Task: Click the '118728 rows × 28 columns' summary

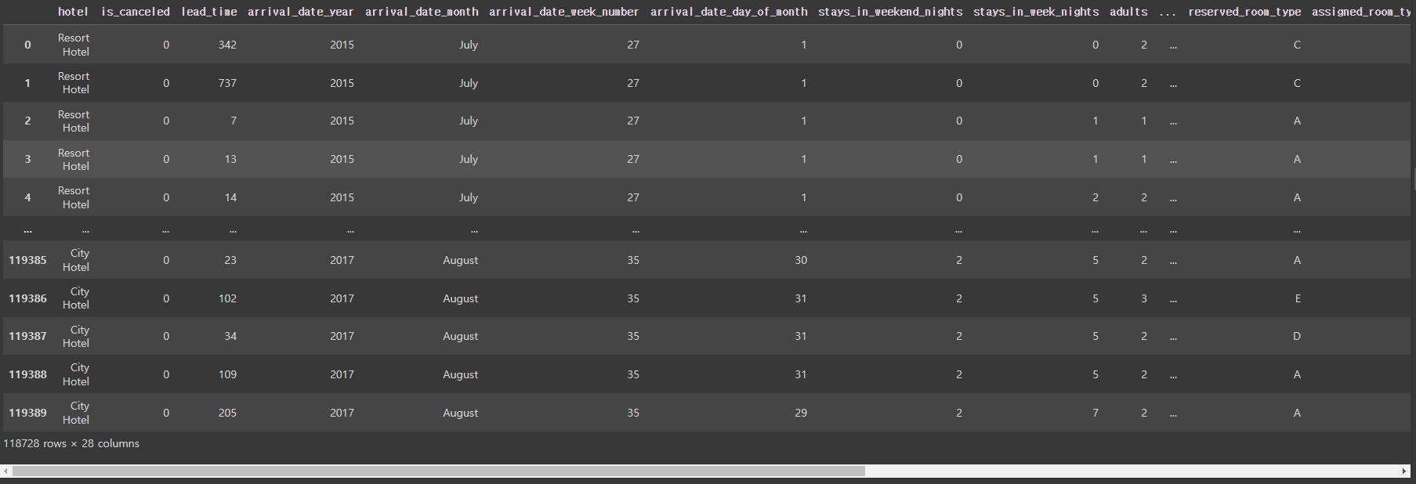Action: (x=71, y=443)
